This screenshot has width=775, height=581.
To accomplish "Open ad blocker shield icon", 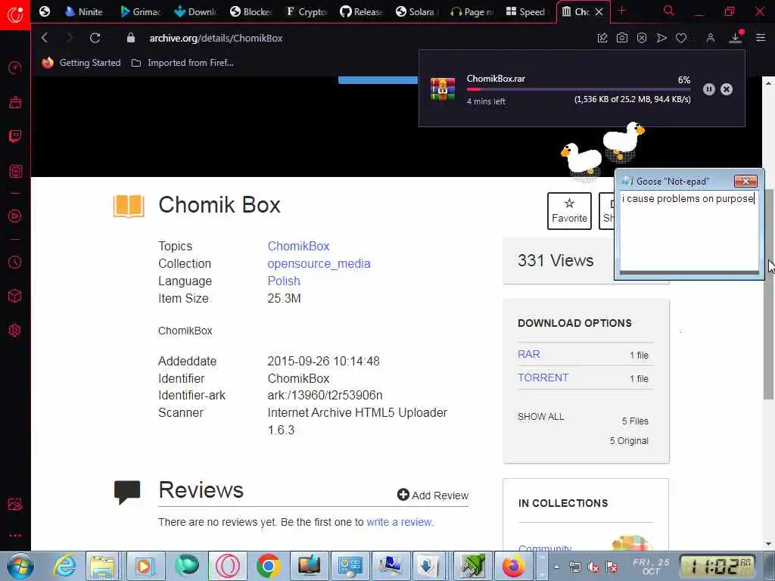I will tap(642, 38).
